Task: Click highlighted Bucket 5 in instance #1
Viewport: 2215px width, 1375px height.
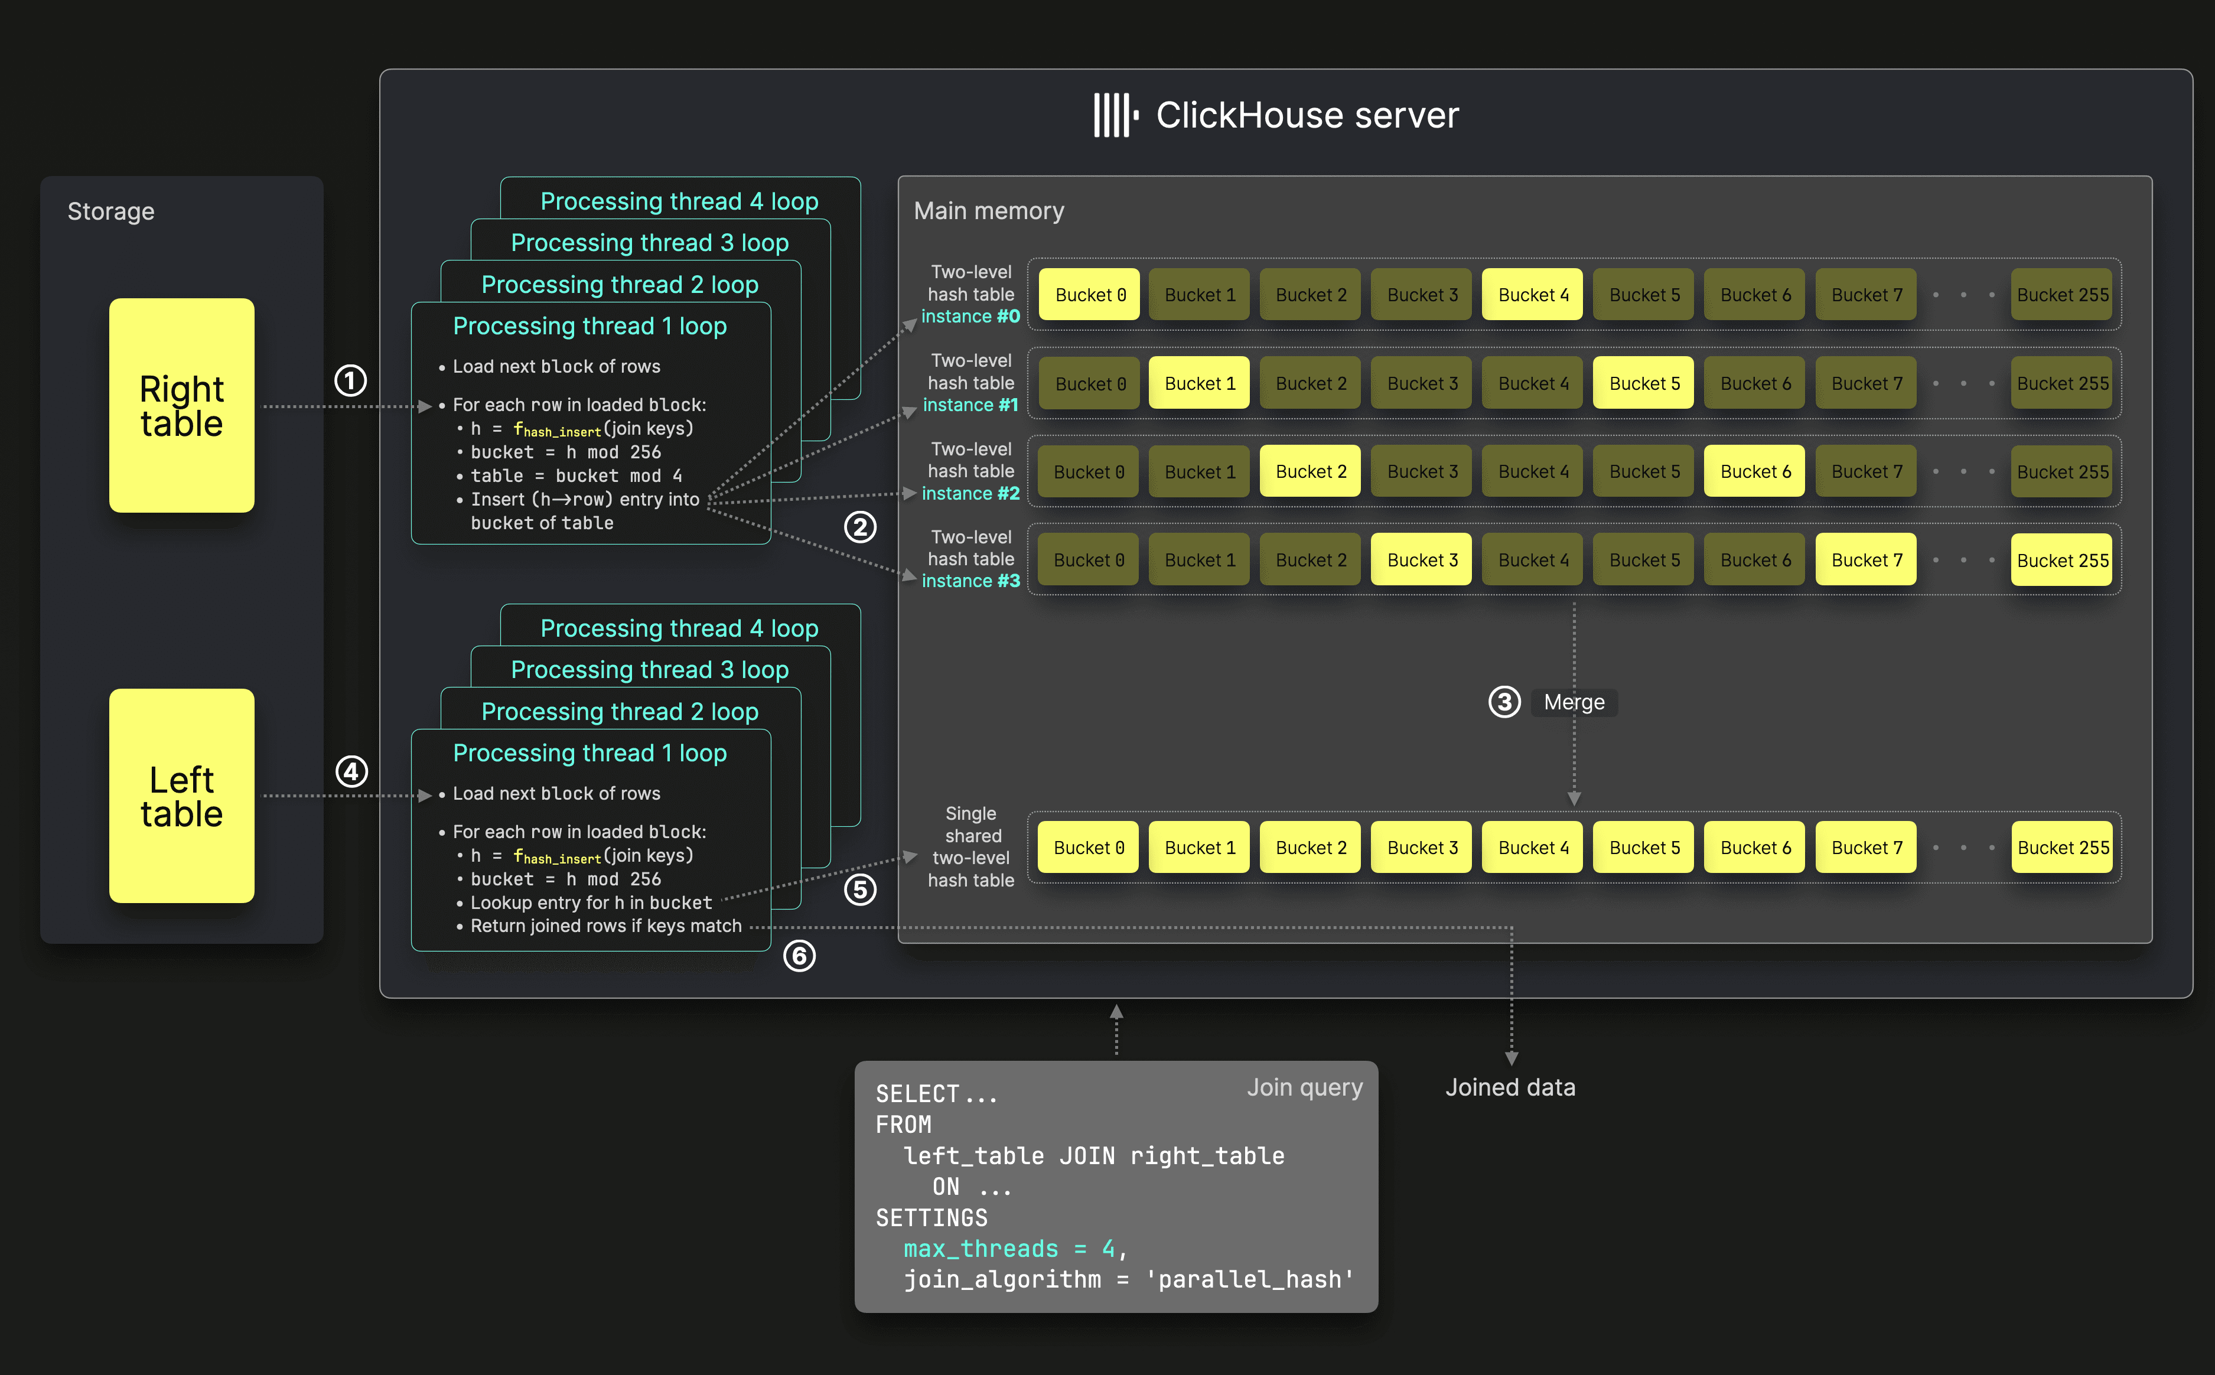Action: coord(1643,383)
